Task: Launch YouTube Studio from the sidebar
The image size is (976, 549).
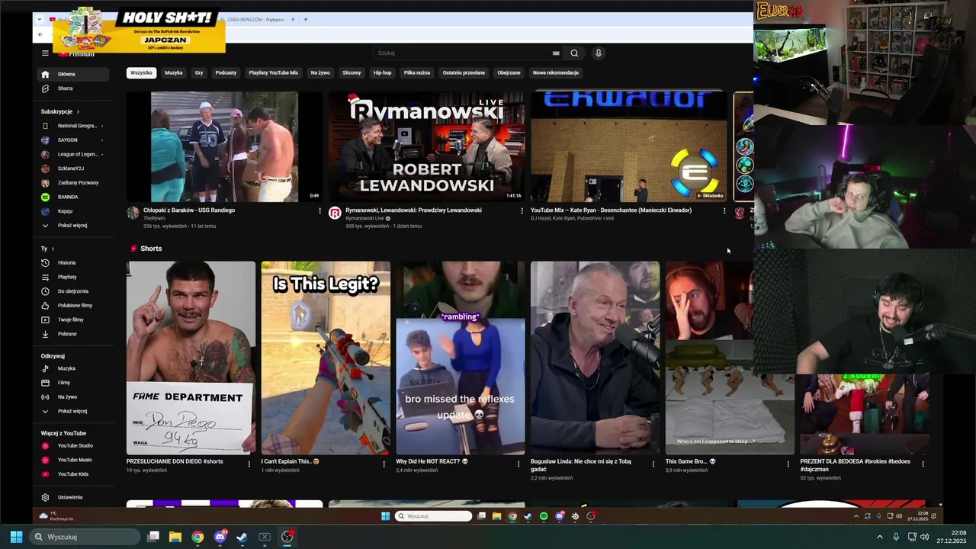Action: [74, 446]
